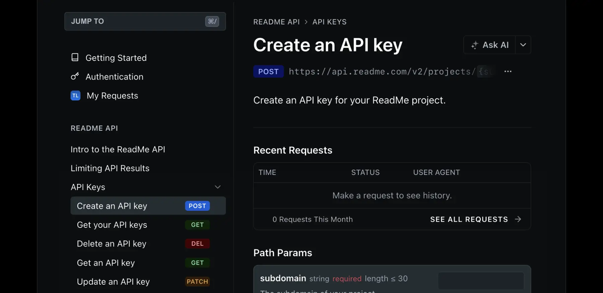Open Intro to the ReadMe API
Screen dimensions: 603x293
pyautogui.click(x=118, y=150)
